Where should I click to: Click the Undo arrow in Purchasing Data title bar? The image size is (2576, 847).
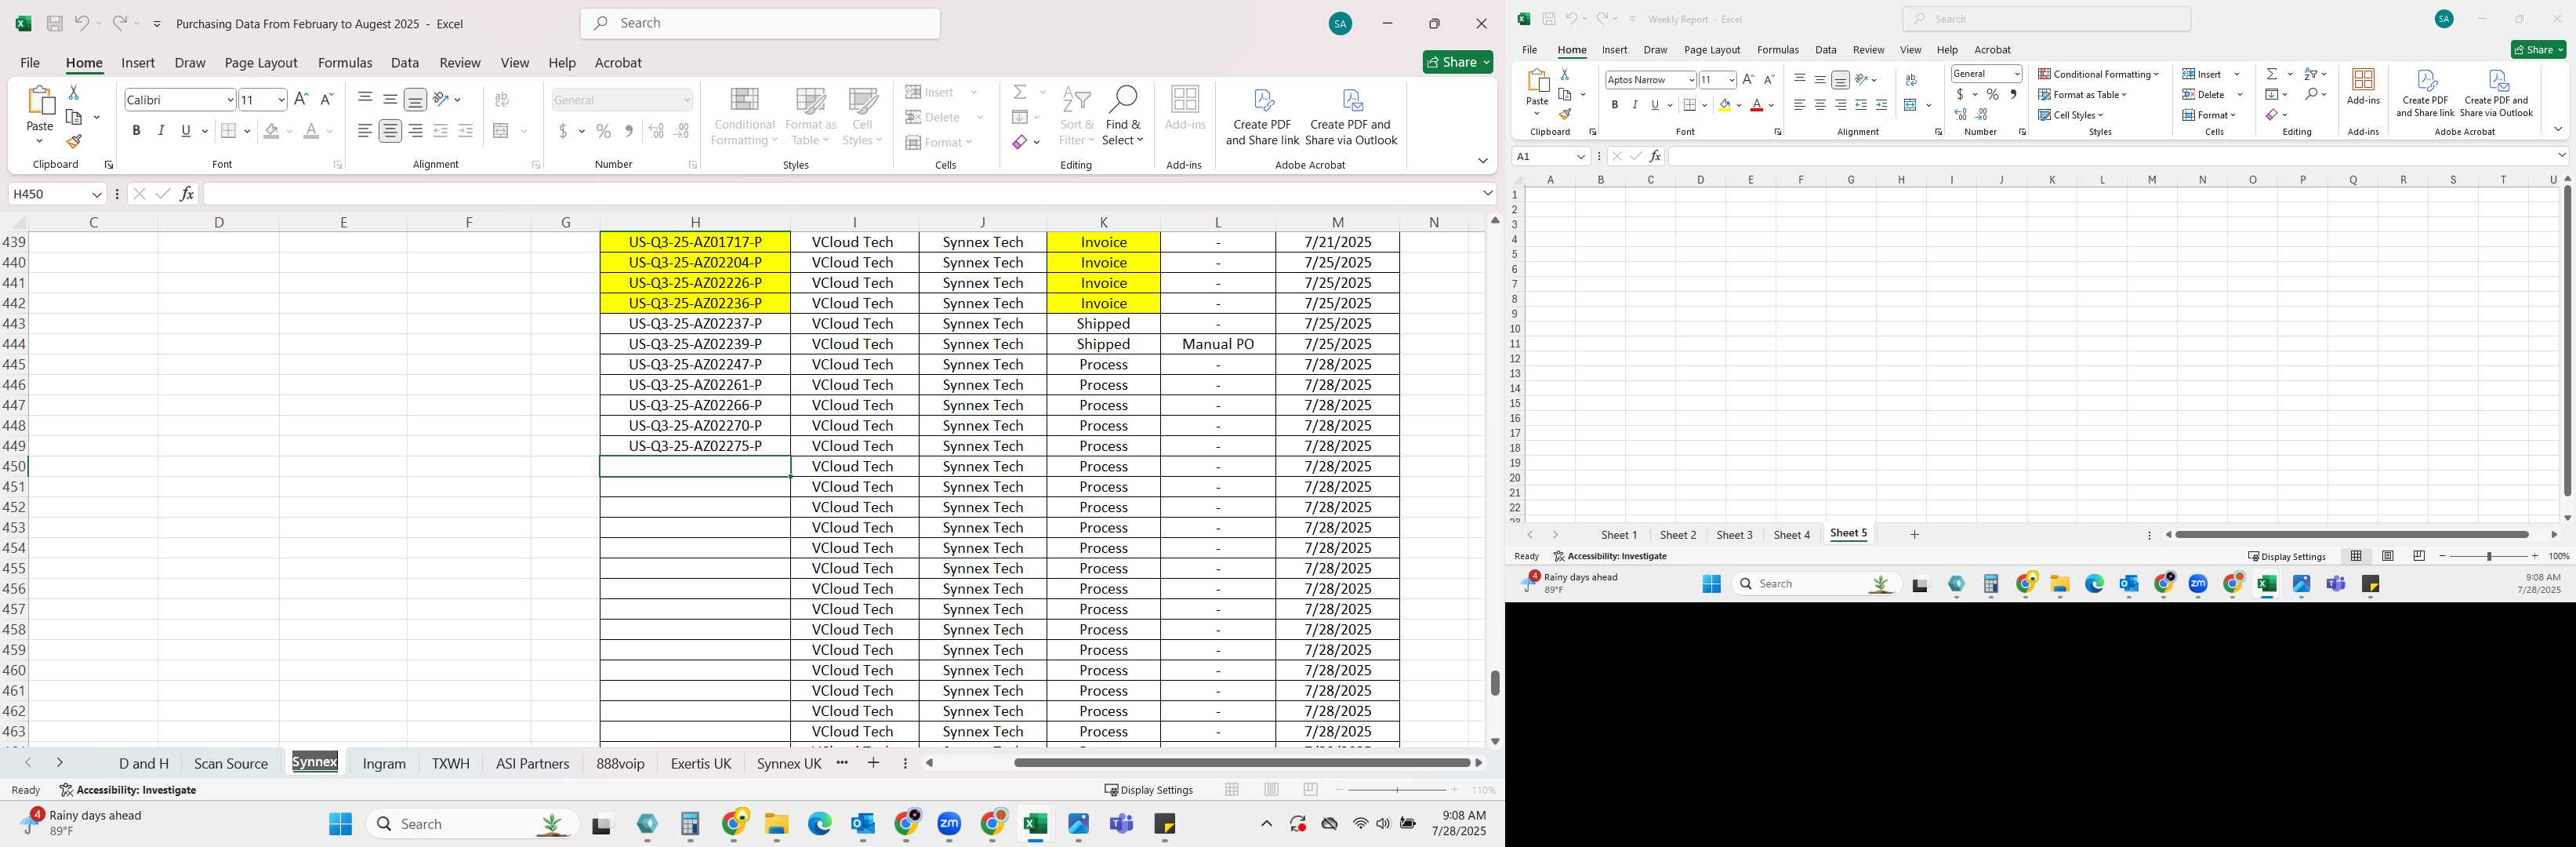81,23
